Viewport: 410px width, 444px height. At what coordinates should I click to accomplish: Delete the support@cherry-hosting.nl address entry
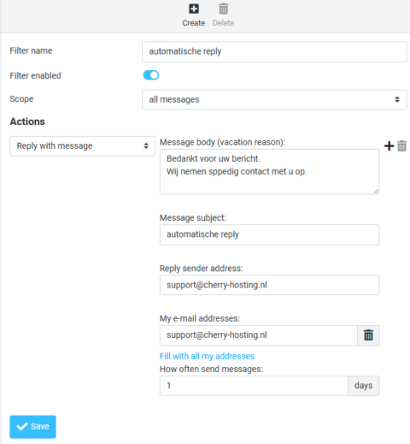coord(368,335)
